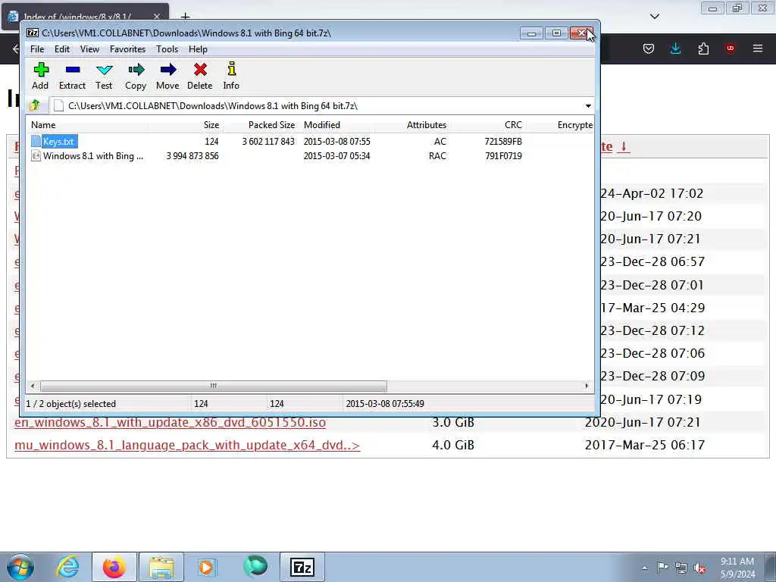Sort by the CRC column header
Viewport: 776px width, 582px height.
tap(487, 125)
